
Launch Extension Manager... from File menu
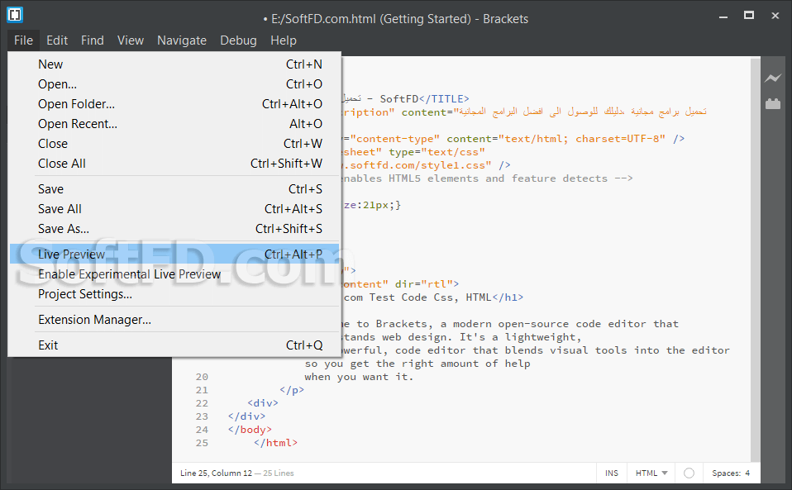click(x=174, y=320)
